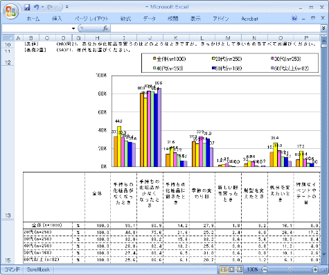Screen dimensions: 329x275
Task: Click into the formula bar
Action: (215, 28)
